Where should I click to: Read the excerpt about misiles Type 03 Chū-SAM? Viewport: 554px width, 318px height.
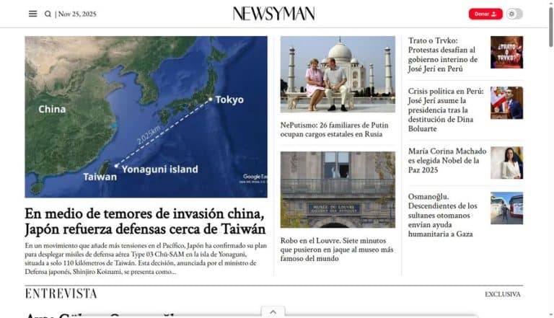click(x=146, y=258)
